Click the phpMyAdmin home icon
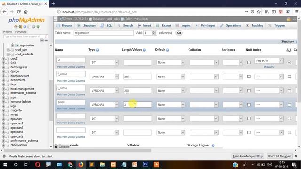This screenshot has width=301, height=169. click(x=16, y=27)
